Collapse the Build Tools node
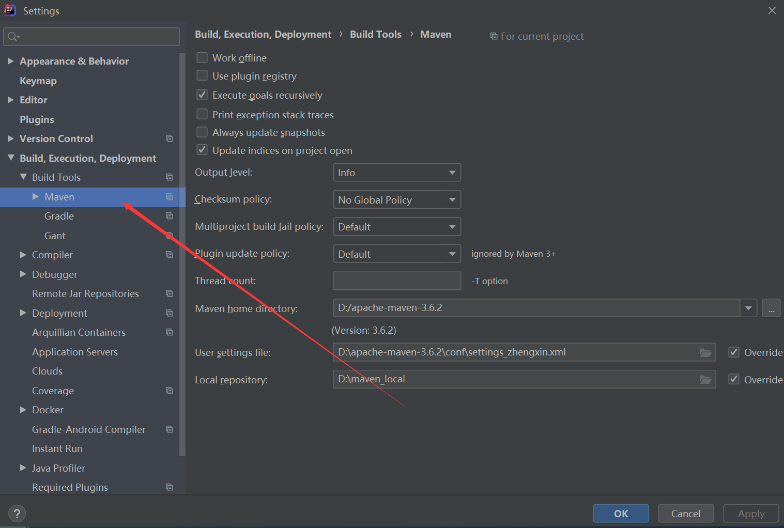This screenshot has height=528, width=784. click(x=23, y=177)
